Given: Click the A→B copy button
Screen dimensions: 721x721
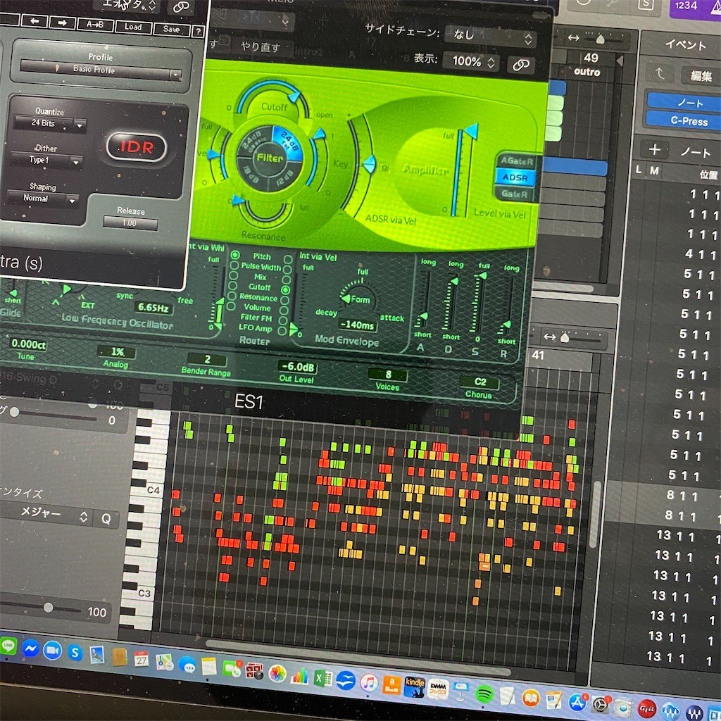Looking at the screenshot, I should 95,25.
